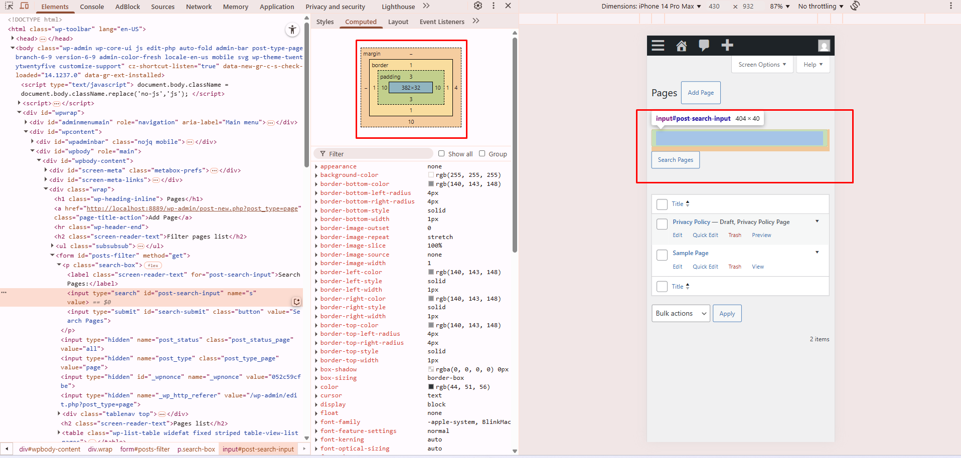Switch to the Styles tab

(325, 22)
